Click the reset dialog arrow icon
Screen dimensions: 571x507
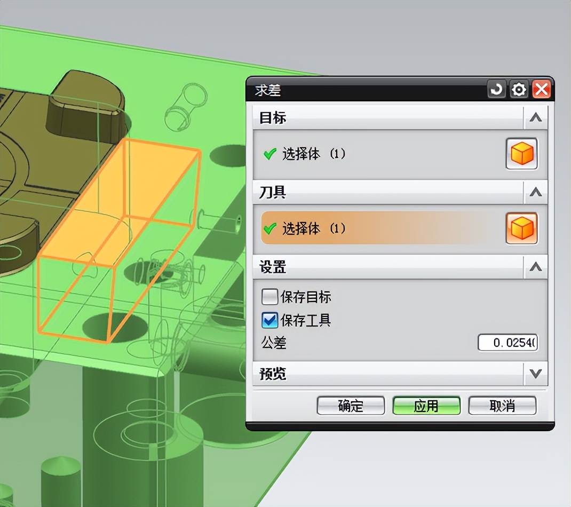click(495, 89)
